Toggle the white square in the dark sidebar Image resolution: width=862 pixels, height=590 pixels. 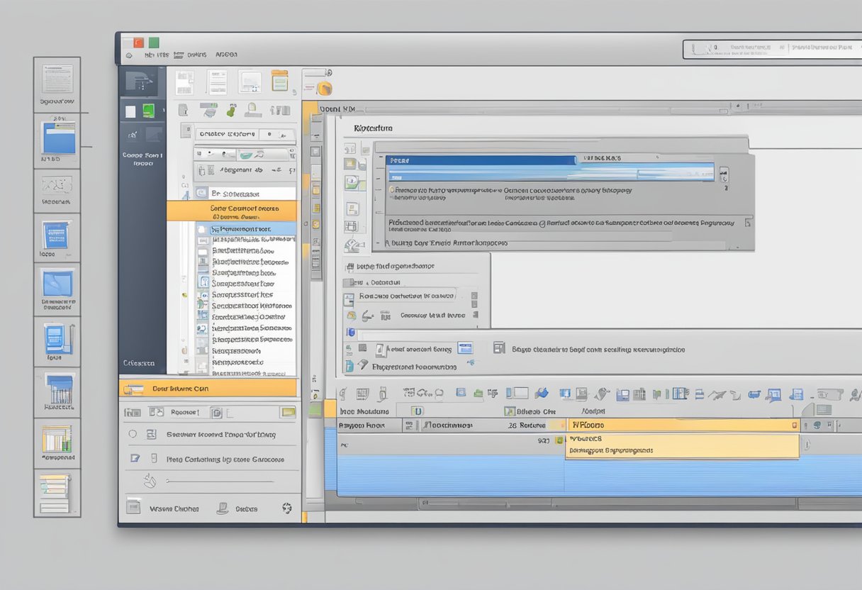[130, 111]
